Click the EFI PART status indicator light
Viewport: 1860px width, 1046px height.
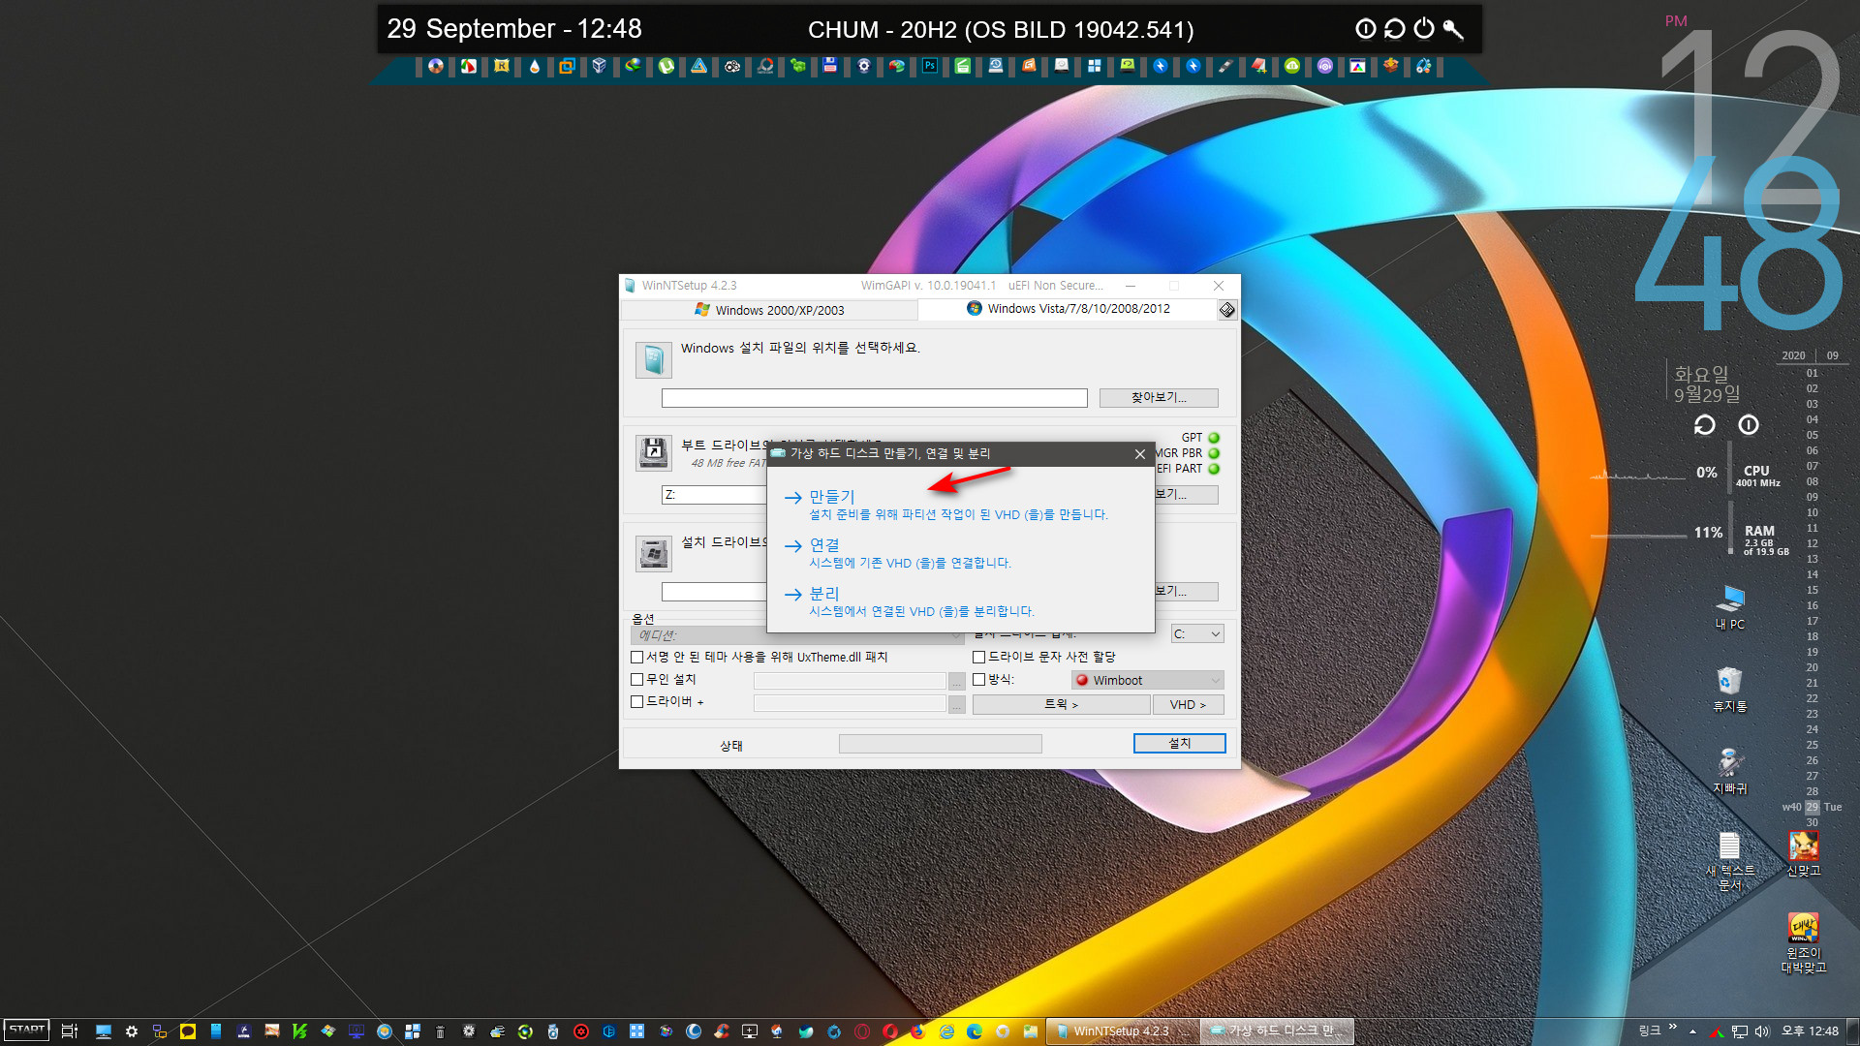point(1214,469)
